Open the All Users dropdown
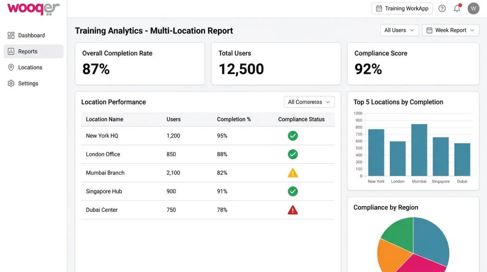 coord(399,30)
